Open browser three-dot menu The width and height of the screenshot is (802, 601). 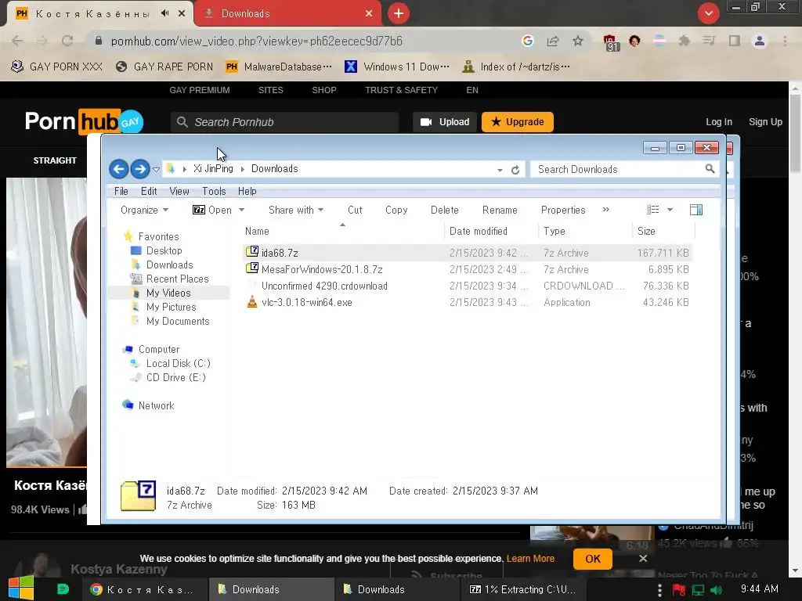click(785, 41)
